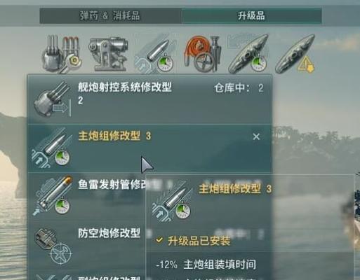Select the 主炮组修改型 3 list entry
Screen dimensions: 360x280
pyautogui.click(x=149, y=148)
